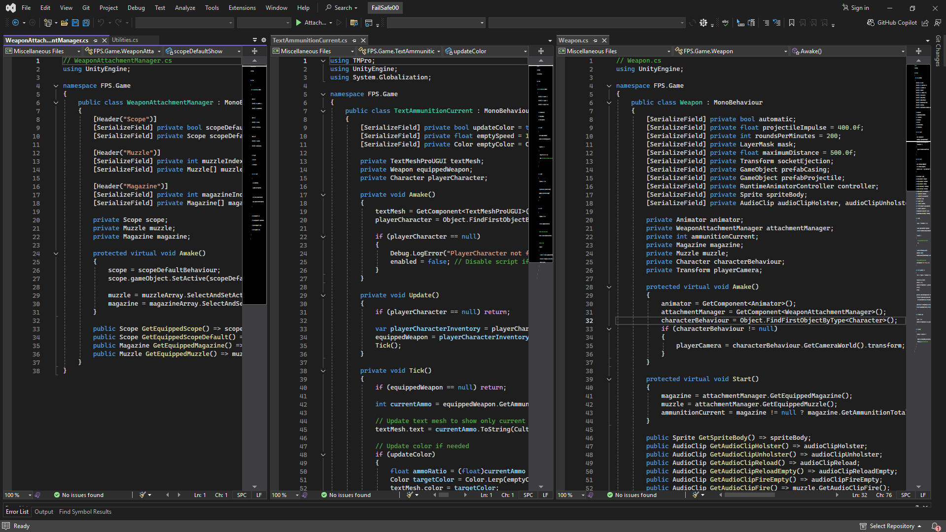The width and height of the screenshot is (946, 532).
Task: Click the Send Feedback icon at top right
Action: coord(938,23)
